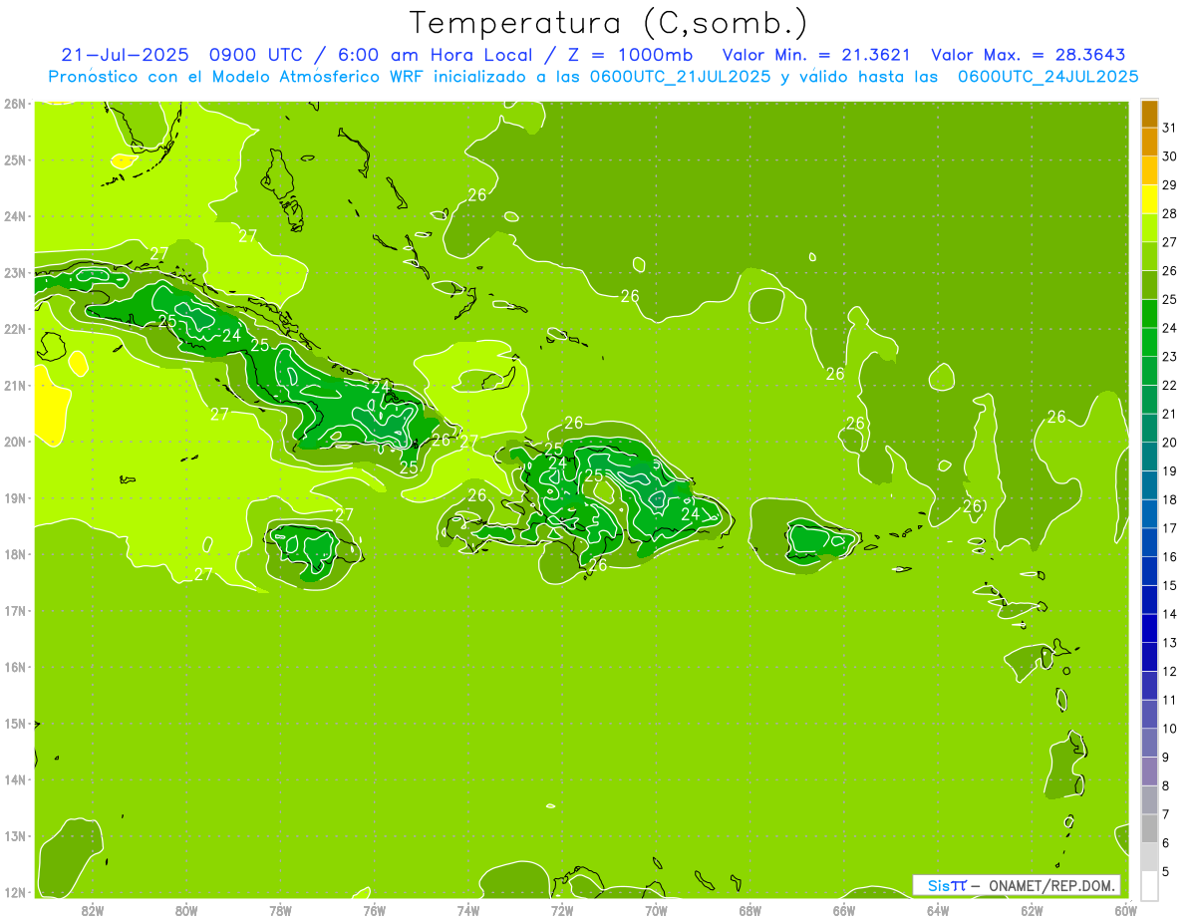Click the "Valor Min. = 21.3621" value
This screenshot has width=1196, height=924.
pos(815,55)
